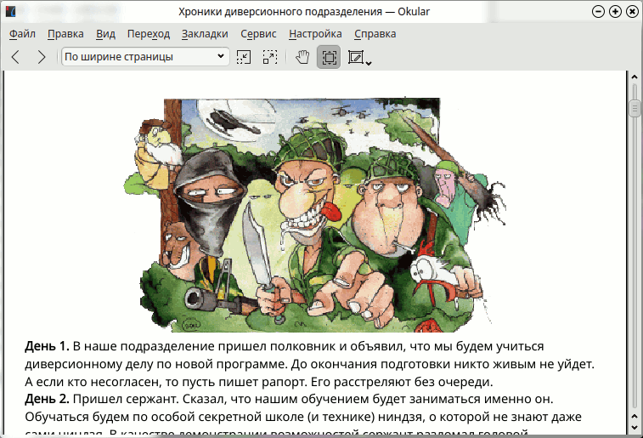This screenshot has width=643, height=438.
Task: Select the hand Browse tool
Action: tap(302, 57)
